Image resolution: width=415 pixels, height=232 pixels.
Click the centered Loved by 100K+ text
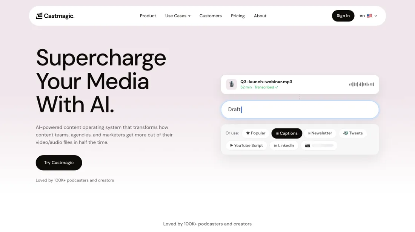(207, 224)
